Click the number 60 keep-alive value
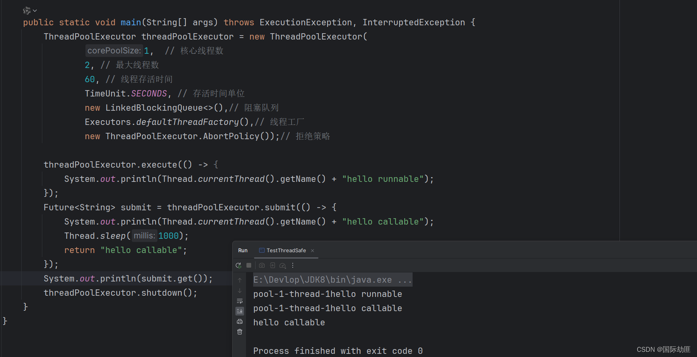This screenshot has width=697, height=357. point(90,79)
